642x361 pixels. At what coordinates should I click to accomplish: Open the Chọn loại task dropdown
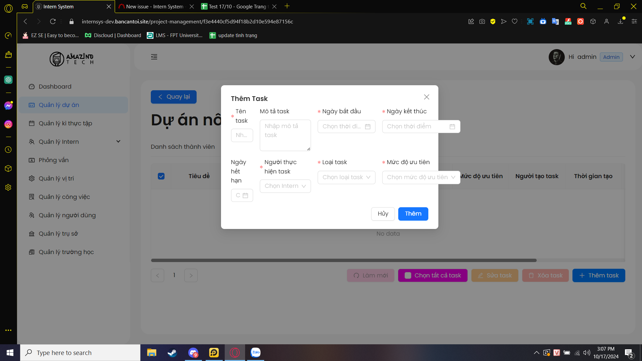[346, 177]
